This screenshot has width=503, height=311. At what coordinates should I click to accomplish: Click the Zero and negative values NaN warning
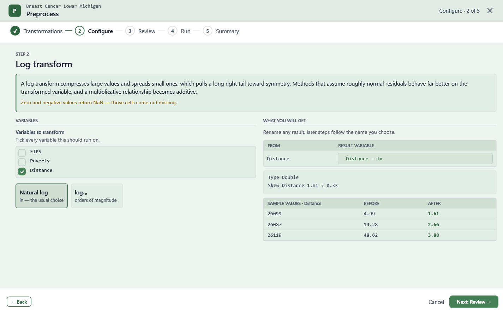[x=99, y=102]
